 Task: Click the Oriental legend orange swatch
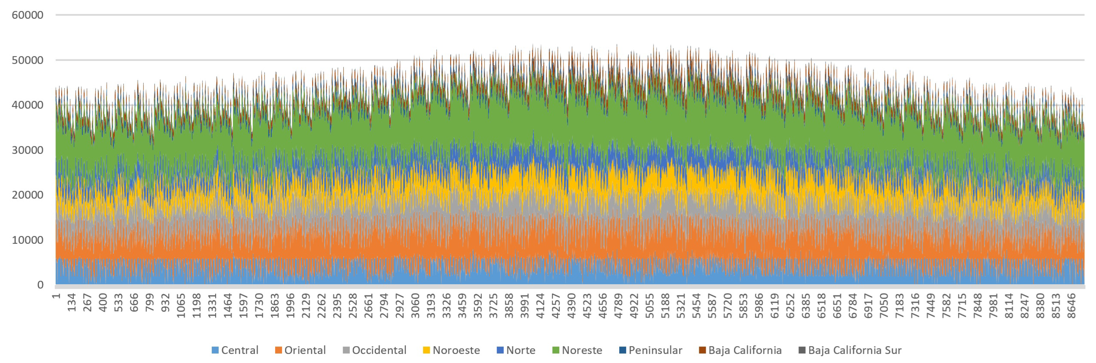point(279,351)
